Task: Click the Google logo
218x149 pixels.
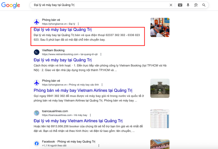Action: coord(12,5)
